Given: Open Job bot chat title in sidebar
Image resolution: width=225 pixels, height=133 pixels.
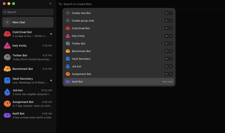Looking at the screenshot, I should (x=18, y=90).
